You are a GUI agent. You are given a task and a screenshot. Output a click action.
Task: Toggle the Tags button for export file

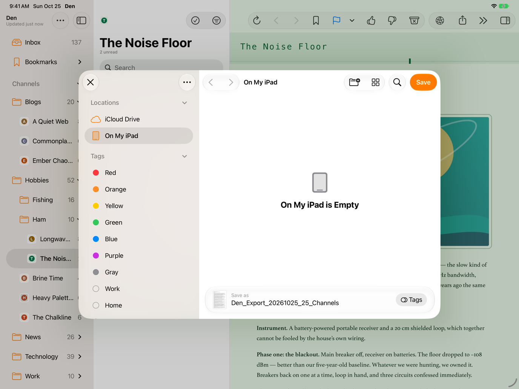(x=411, y=300)
